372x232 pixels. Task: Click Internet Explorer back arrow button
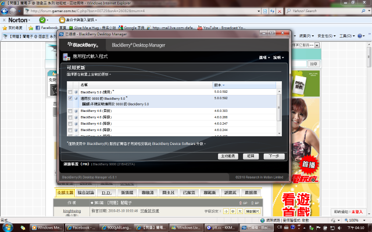coord(5,11)
